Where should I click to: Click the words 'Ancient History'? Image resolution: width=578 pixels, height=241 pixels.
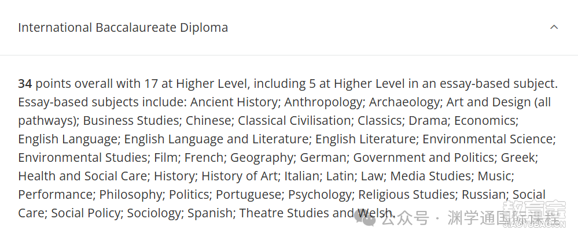click(x=233, y=102)
